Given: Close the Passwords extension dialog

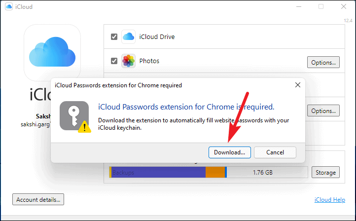Looking at the screenshot, I should tap(298, 85).
